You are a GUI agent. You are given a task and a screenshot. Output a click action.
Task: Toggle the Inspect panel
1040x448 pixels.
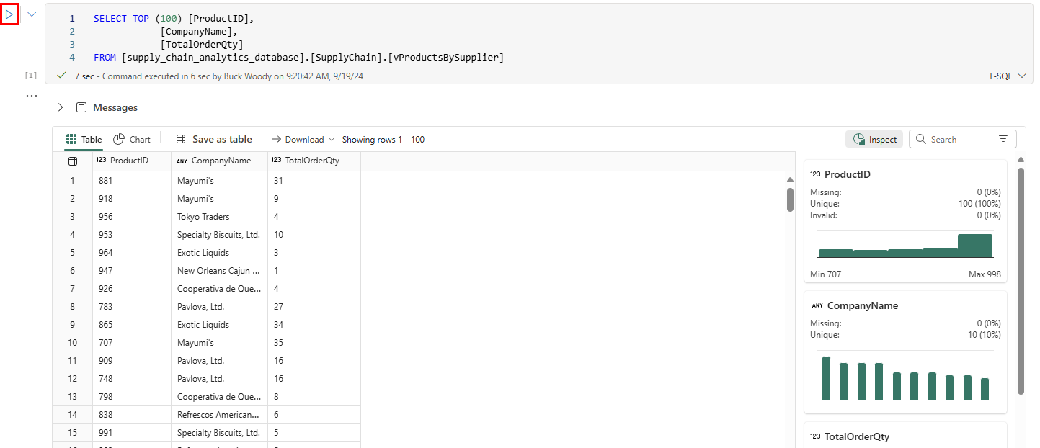pos(874,140)
